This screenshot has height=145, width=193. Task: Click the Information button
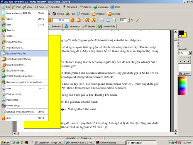point(73,26)
